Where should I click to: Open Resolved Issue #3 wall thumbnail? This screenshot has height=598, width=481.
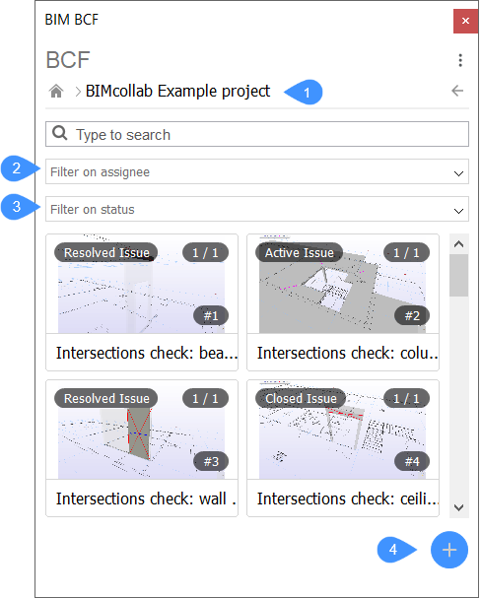point(142,430)
